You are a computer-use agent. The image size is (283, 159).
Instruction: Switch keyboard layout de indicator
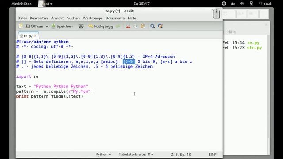233,4
